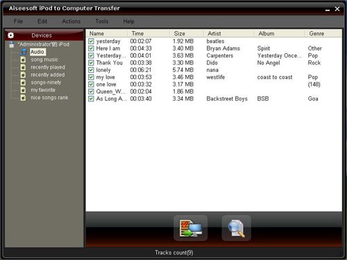
Task: Open the Tools menu
Action: (102, 21)
